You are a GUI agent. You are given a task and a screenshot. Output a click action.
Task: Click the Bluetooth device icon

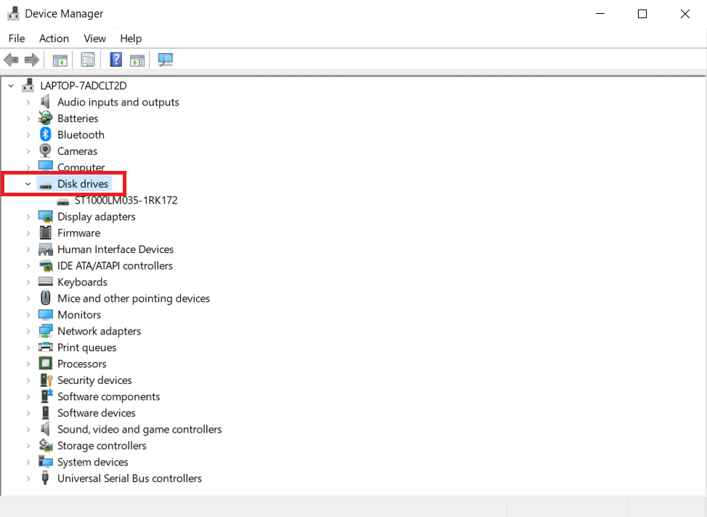tap(46, 135)
